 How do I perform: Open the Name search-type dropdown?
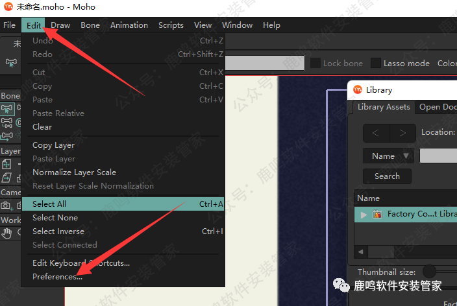coord(388,156)
